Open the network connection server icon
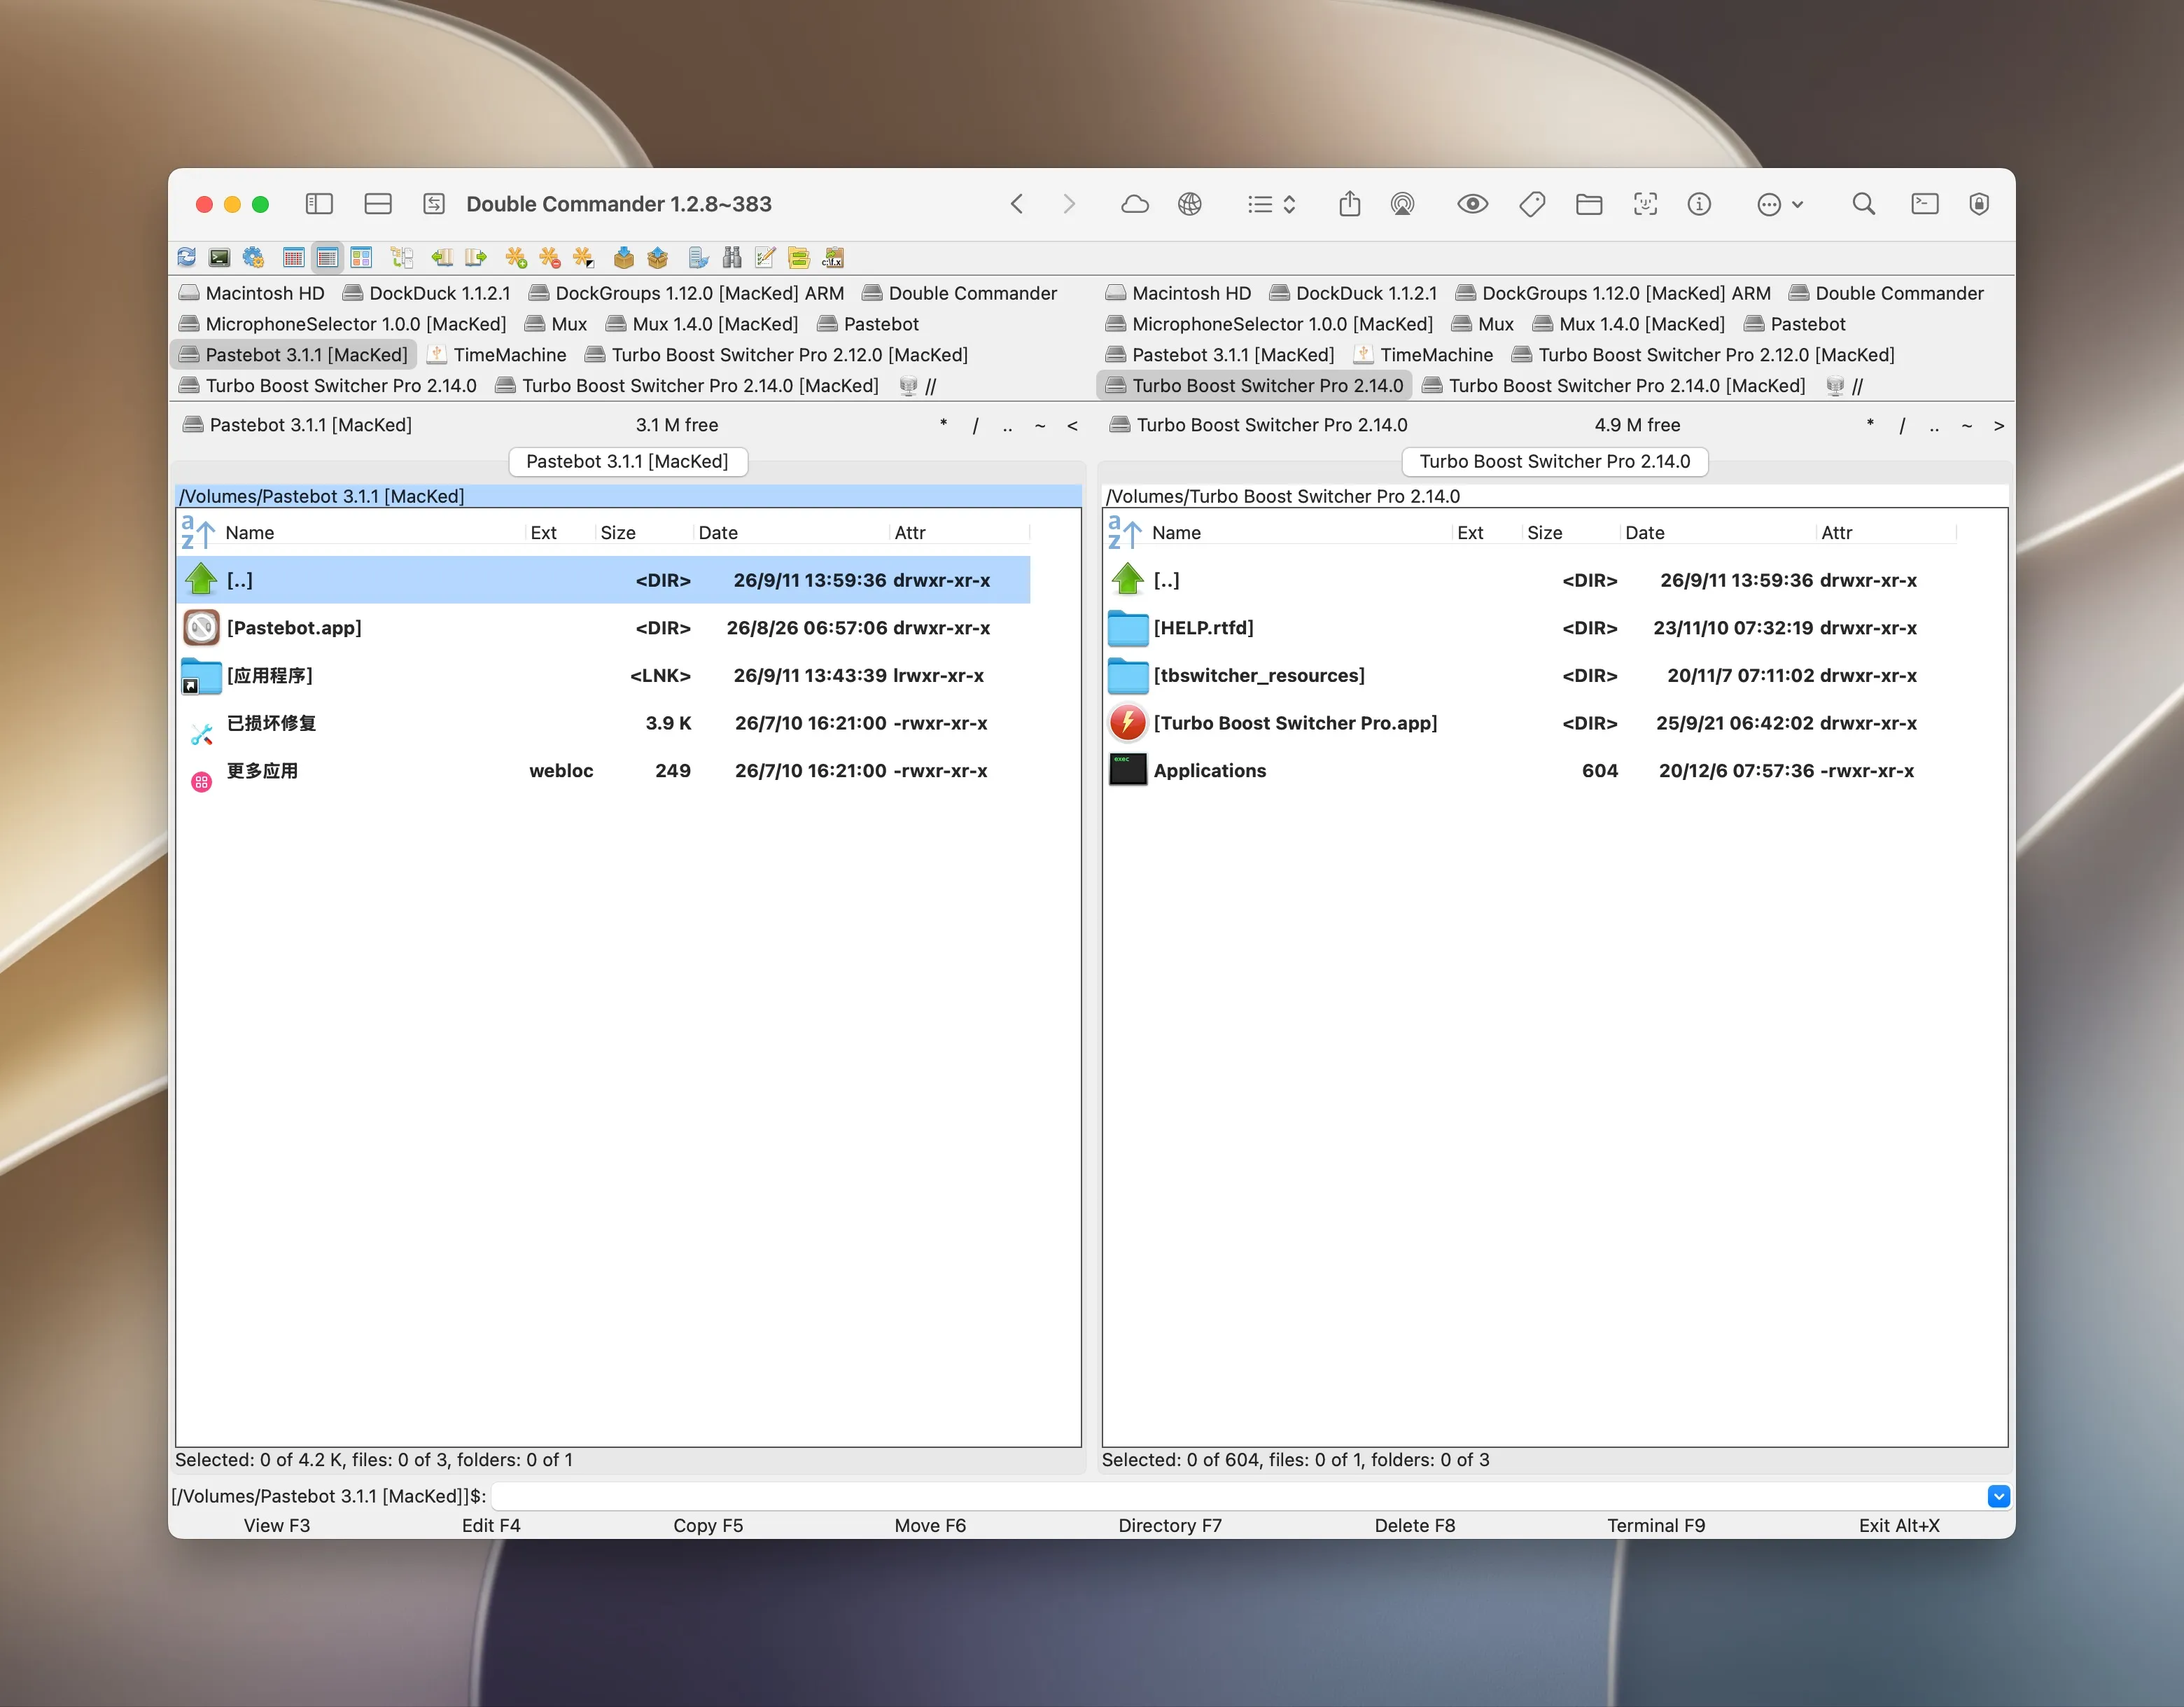The image size is (2184, 1707). (x=698, y=258)
